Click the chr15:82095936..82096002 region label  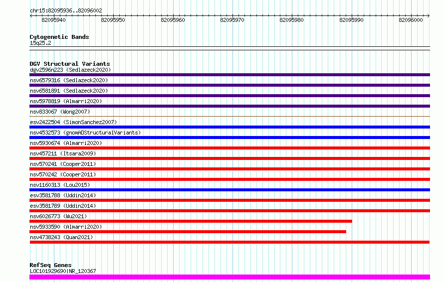coord(66,10)
